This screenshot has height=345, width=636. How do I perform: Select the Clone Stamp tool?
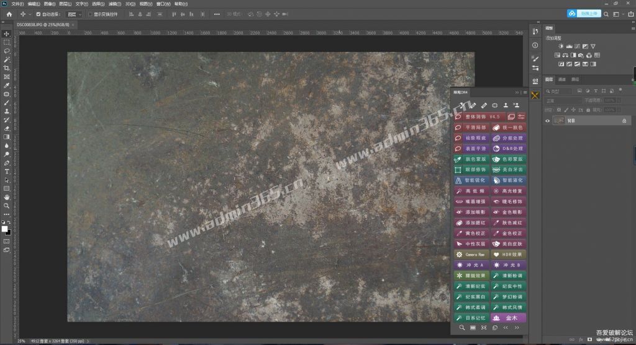pos(6,111)
